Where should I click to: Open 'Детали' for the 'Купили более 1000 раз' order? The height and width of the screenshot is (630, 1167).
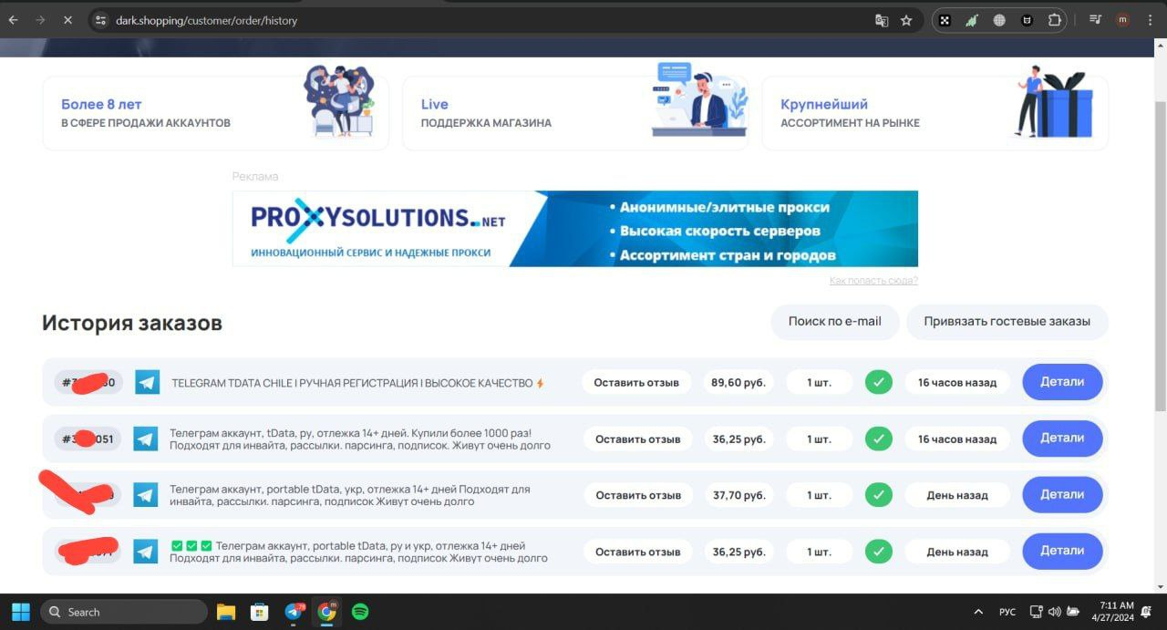1062,439
